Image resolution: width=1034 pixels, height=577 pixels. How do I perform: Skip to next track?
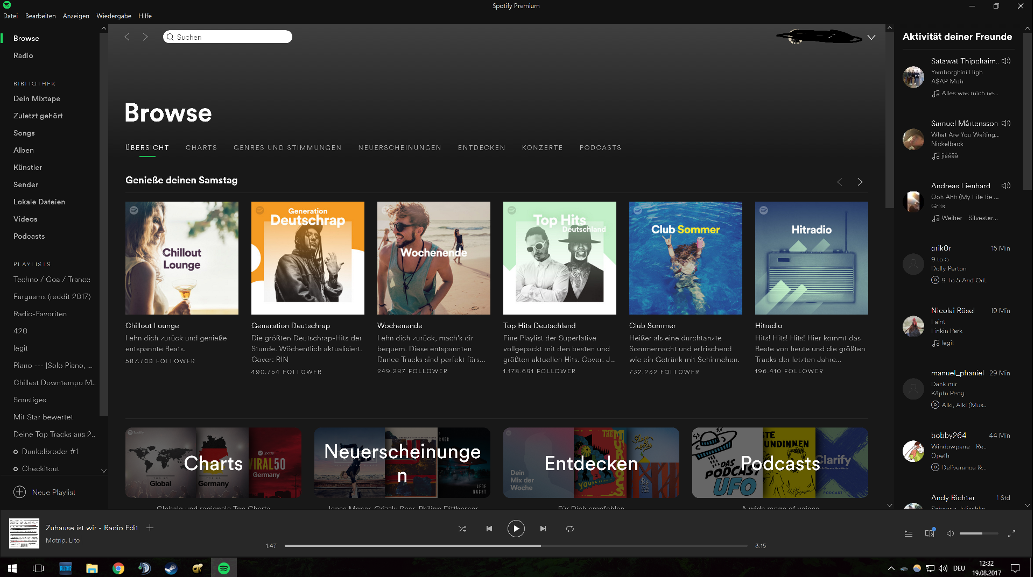543,529
